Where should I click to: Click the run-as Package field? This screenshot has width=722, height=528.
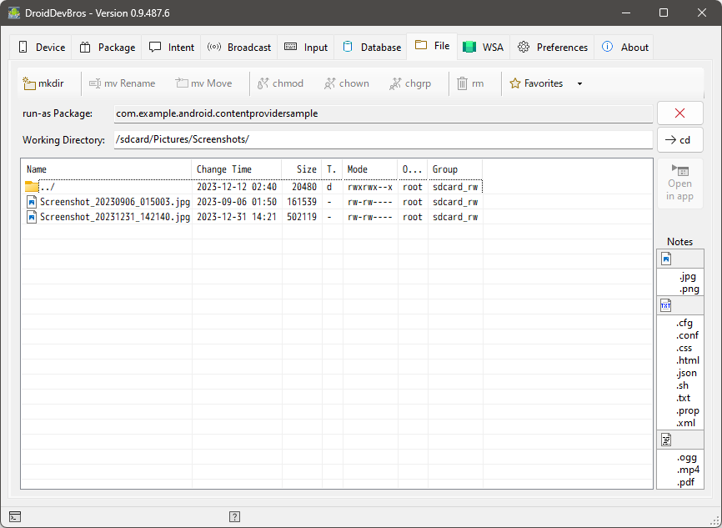pyautogui.click(x=384, y=113)
